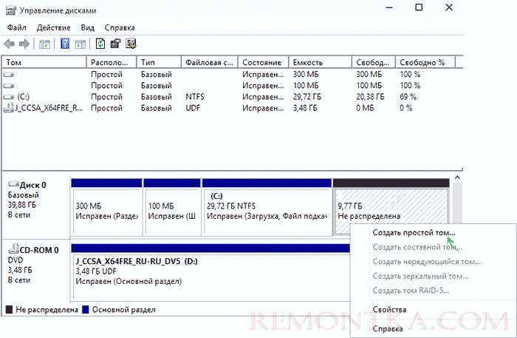Sort by the Том column header
This screenshot has width=517, height=338.
[44, 62]
